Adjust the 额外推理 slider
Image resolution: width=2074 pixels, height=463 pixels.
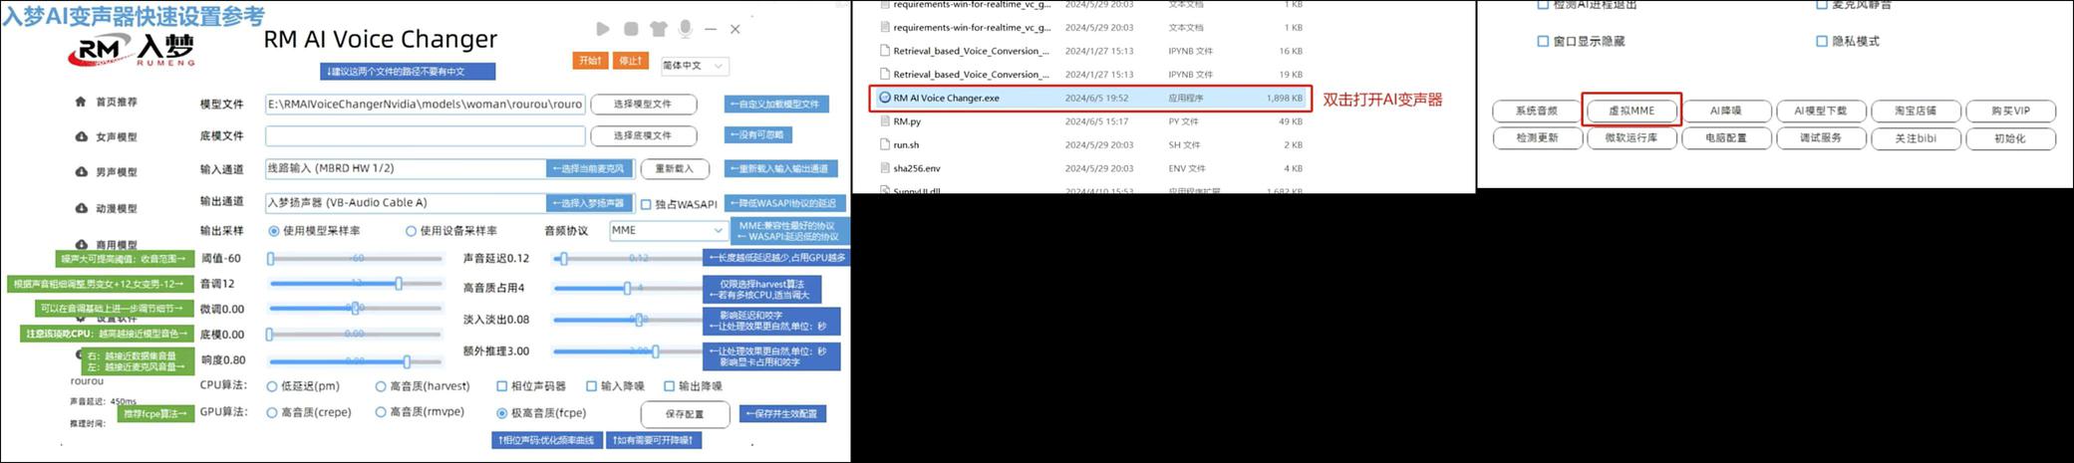click(627, 351)
